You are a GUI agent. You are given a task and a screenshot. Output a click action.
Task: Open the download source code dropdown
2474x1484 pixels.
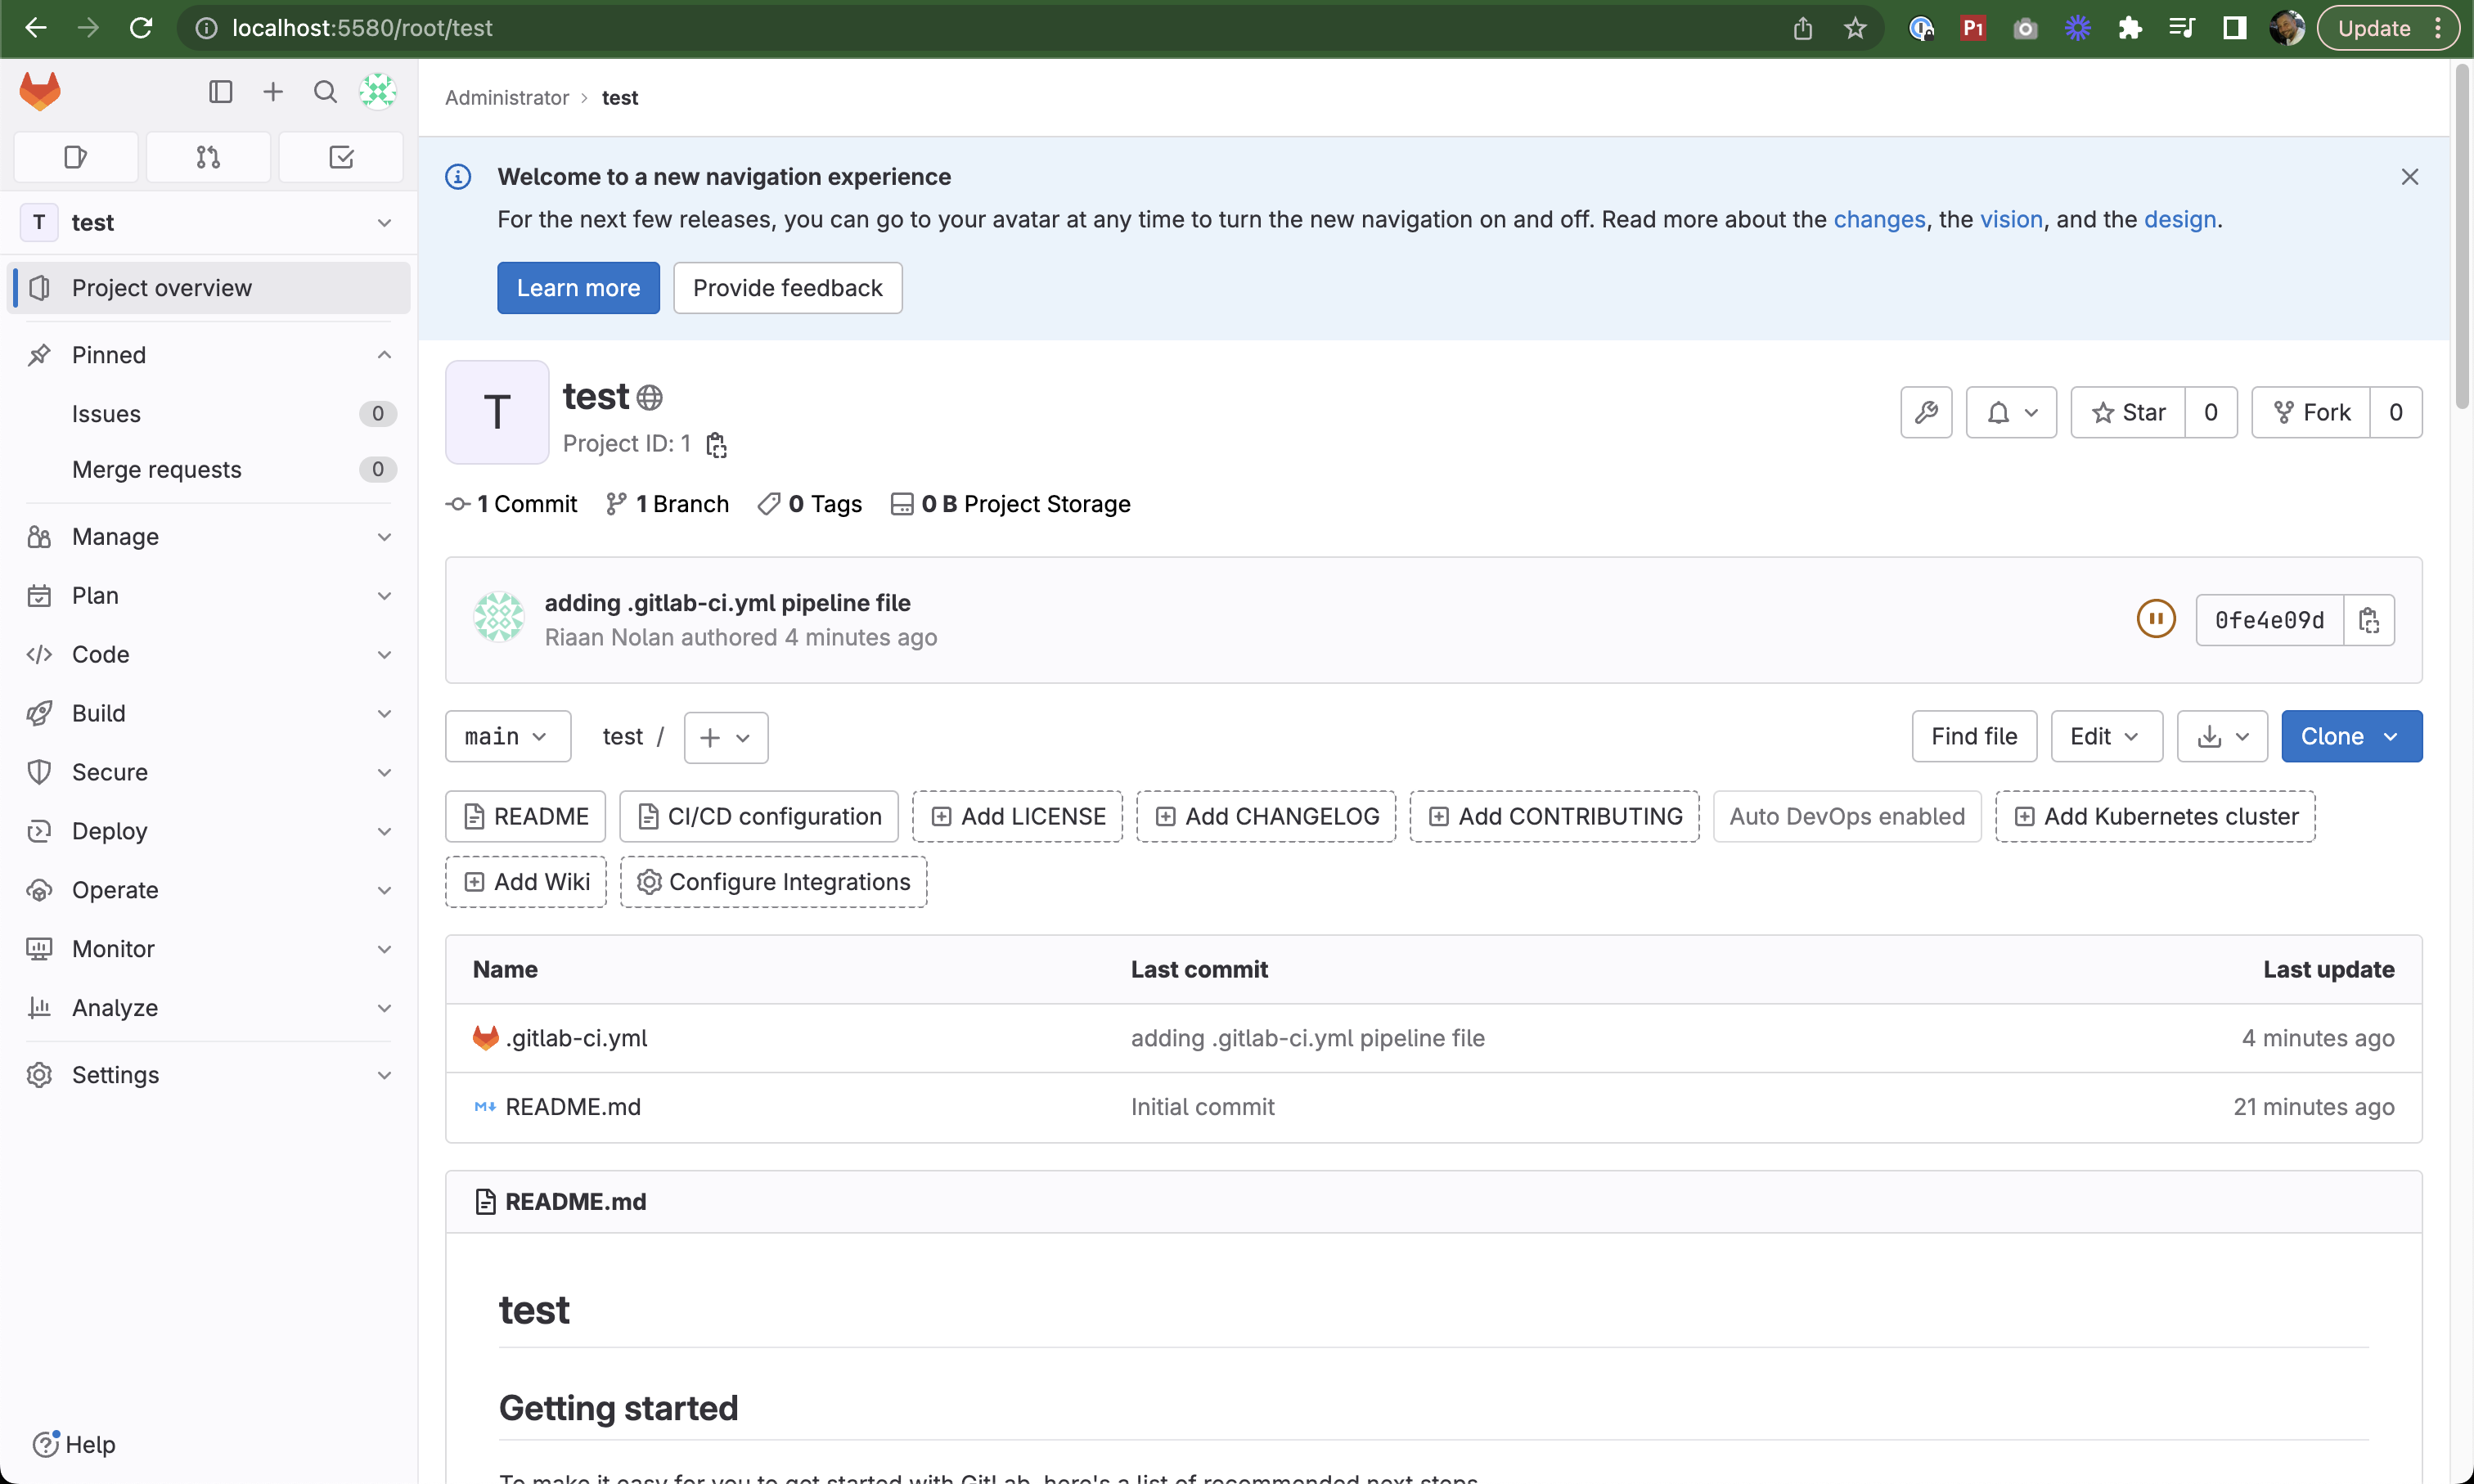(x=2222, y=737)
